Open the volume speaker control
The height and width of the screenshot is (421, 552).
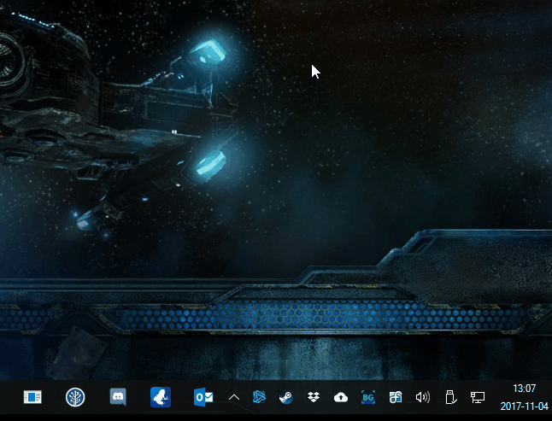(422, 397)
